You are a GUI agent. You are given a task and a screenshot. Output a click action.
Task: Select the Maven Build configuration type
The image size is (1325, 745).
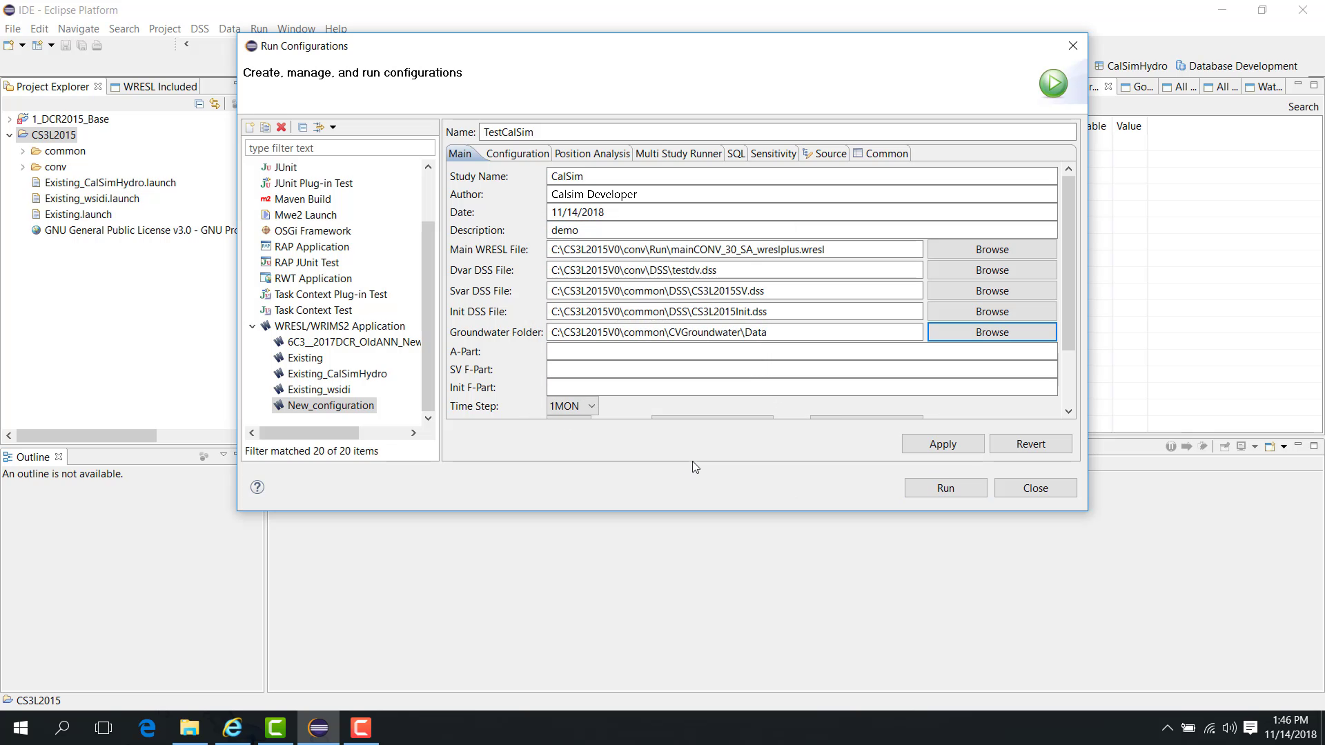[302, 199]
